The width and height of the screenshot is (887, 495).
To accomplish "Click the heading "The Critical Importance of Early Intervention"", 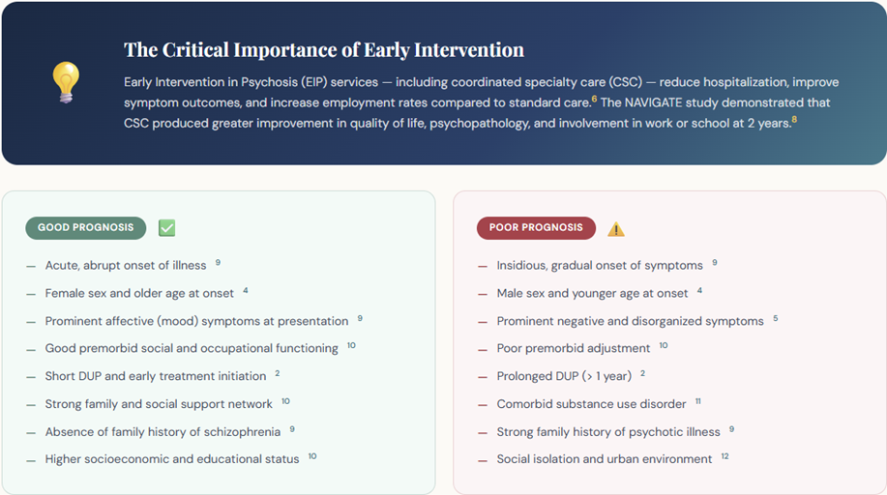I will tap(324, 50).
